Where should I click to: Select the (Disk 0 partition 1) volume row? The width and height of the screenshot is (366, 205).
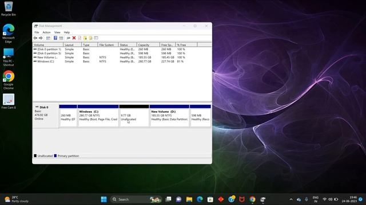(122, 50)
